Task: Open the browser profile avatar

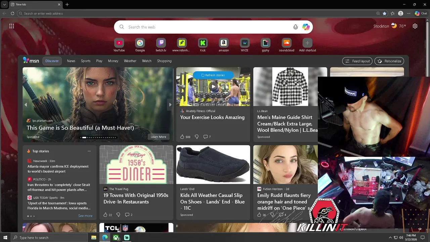Action: coord(400,13)
